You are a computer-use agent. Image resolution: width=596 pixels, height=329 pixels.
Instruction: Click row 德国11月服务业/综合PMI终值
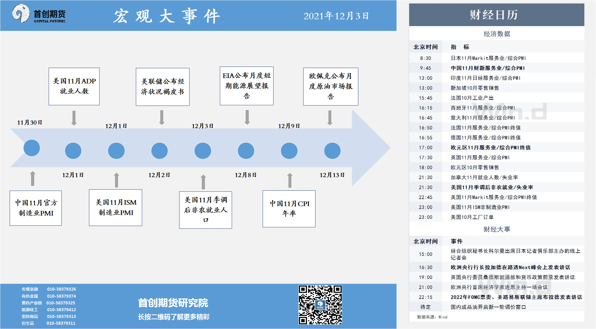coord(497,138)
